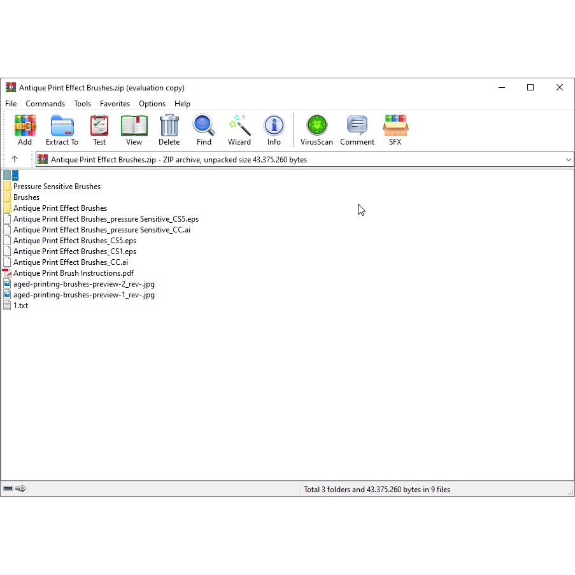Click the Add toolbar icon
Viewport: 575px width, 575px height.
click(x=25, y=126)
